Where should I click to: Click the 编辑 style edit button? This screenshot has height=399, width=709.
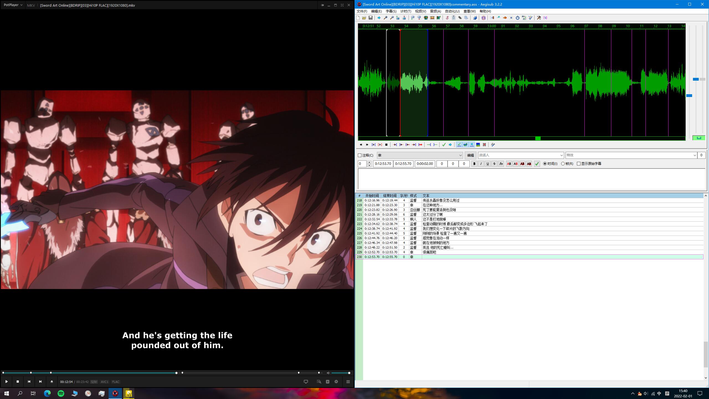[471, 155]
